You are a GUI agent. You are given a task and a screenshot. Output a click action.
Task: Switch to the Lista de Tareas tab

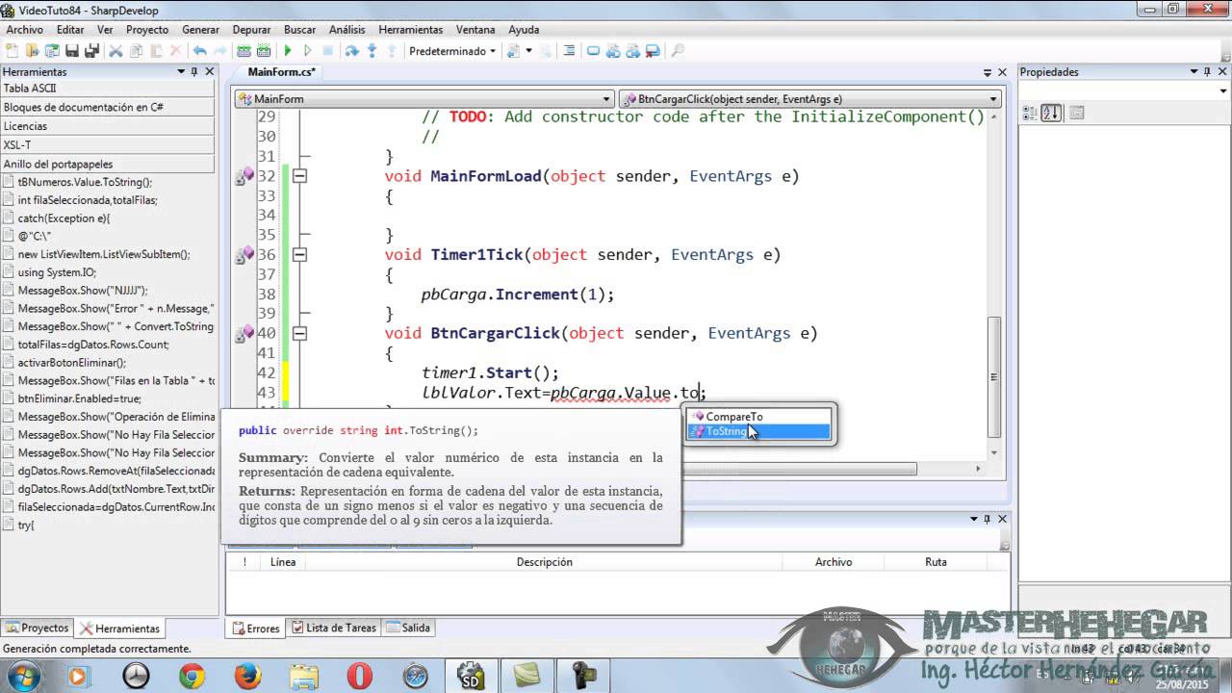(333, 628)
